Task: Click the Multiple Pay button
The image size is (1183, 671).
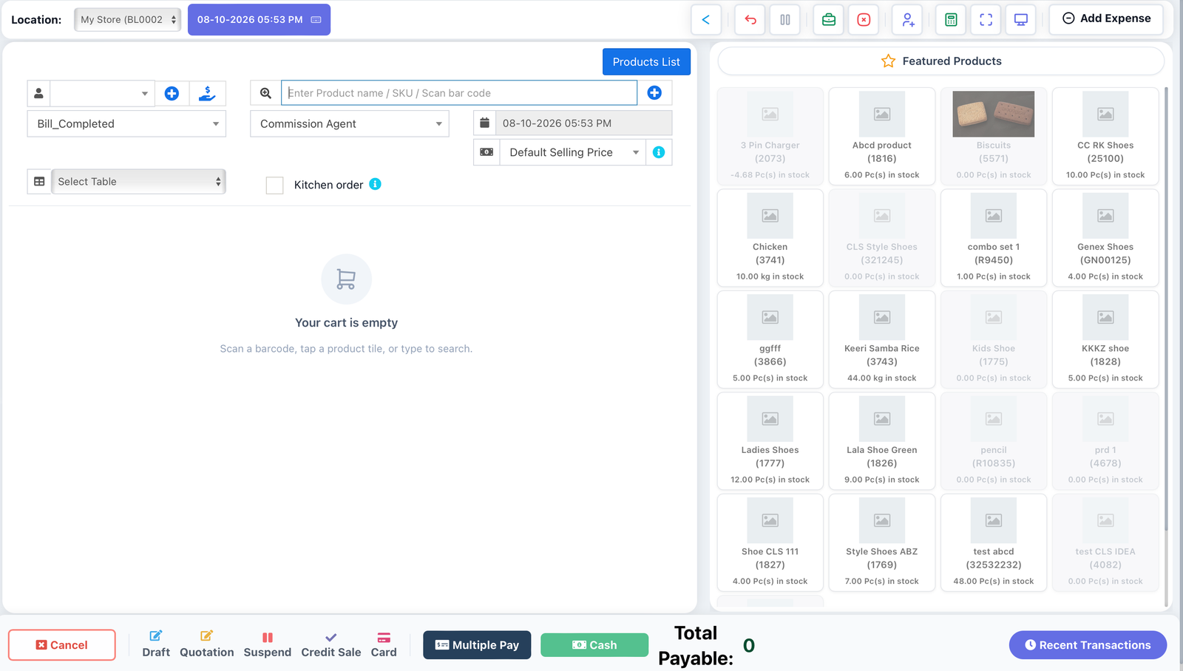Action: tap(477, 645)
